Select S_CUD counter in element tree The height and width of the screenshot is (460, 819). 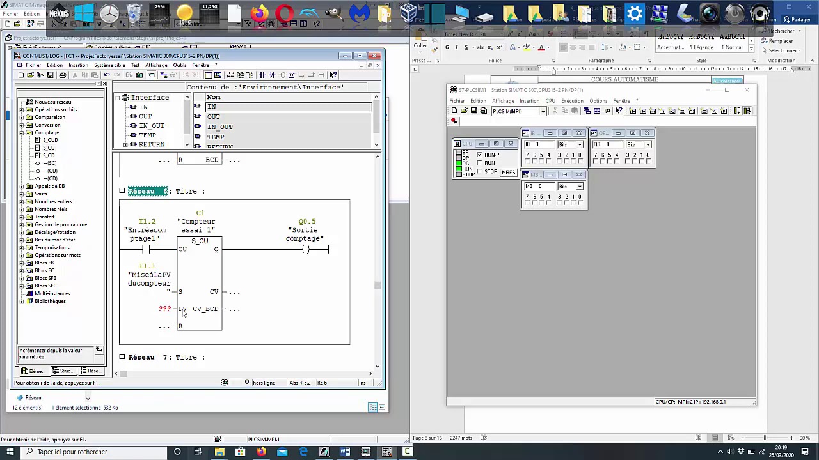tap(51, 140)
